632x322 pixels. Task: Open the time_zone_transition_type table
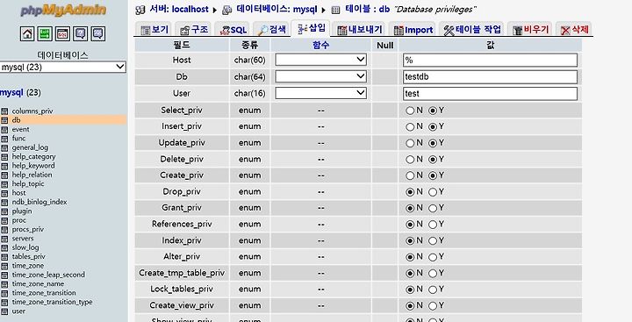pos(52,302)
